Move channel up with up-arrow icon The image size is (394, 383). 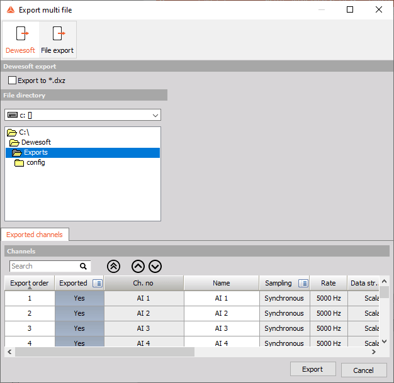tap(138, 267)
